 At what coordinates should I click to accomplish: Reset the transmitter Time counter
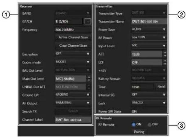[161, 87]
